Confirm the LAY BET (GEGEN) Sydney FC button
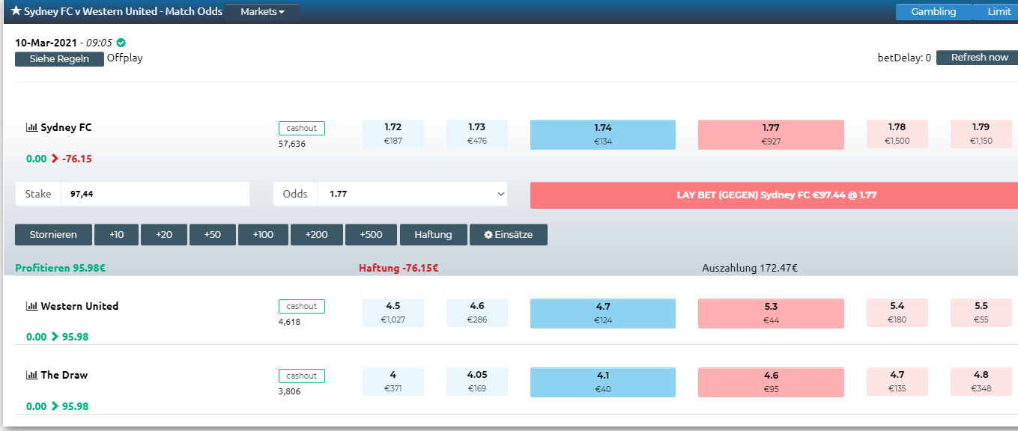This screenshot has height=431, width=1018. pyautogui.click(x=774, y=195)
